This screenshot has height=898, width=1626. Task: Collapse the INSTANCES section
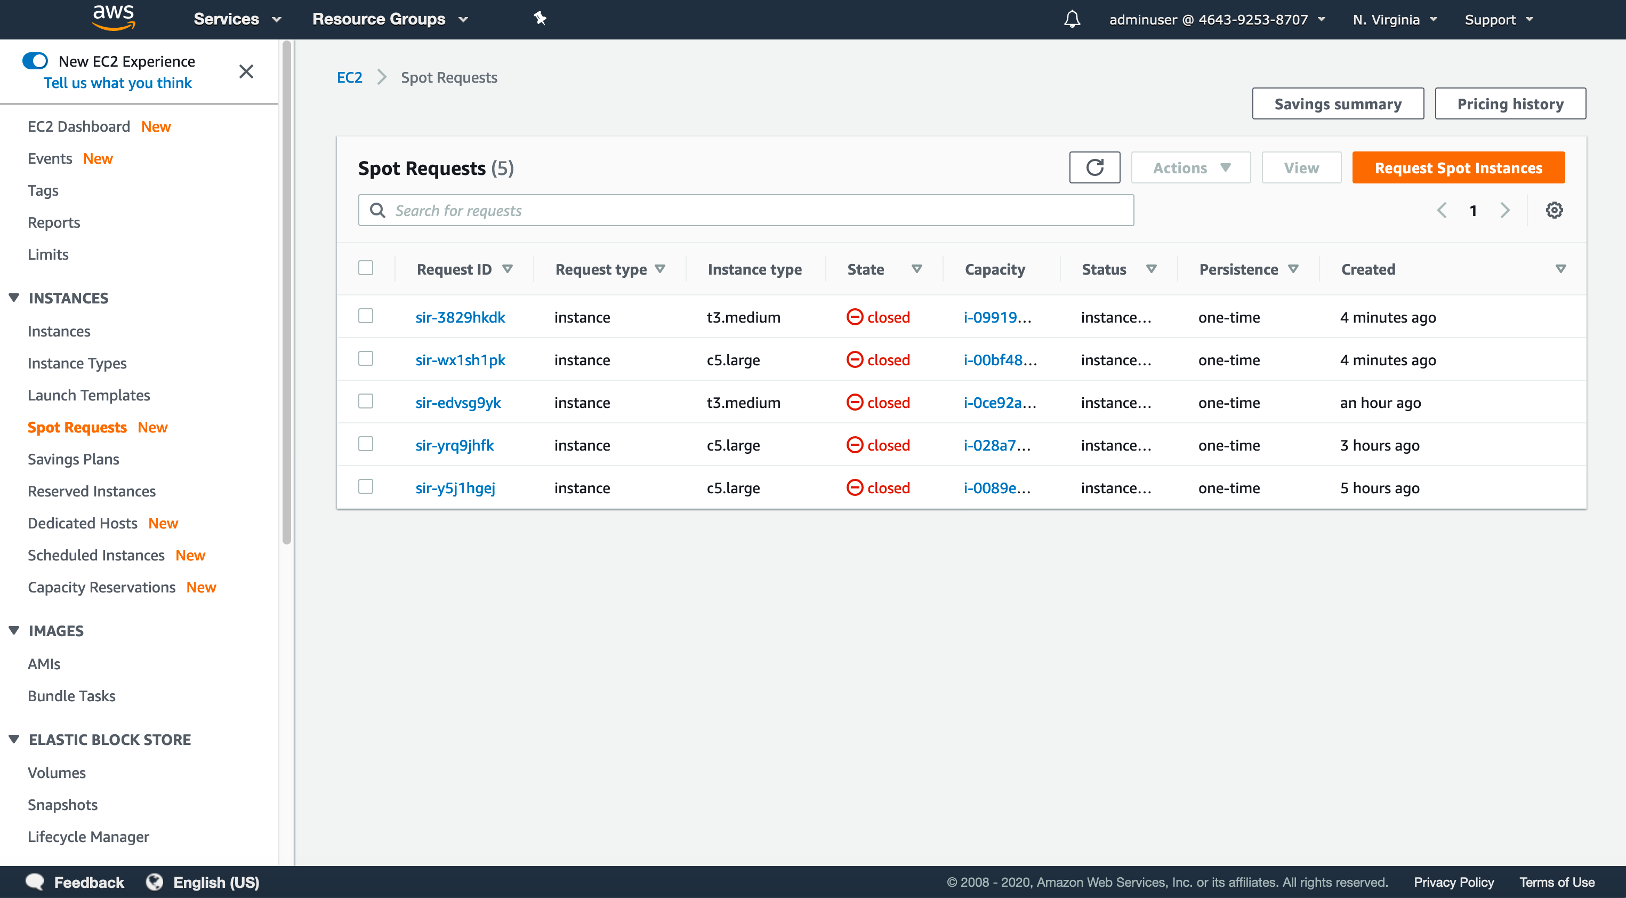click(13, 297)
